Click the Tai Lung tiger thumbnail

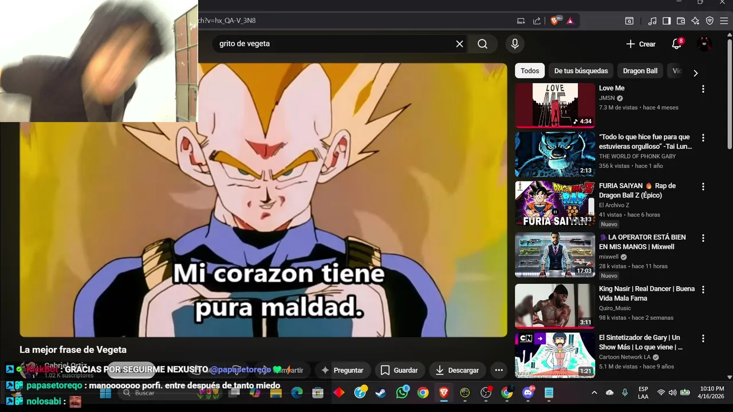coord(555,154)
